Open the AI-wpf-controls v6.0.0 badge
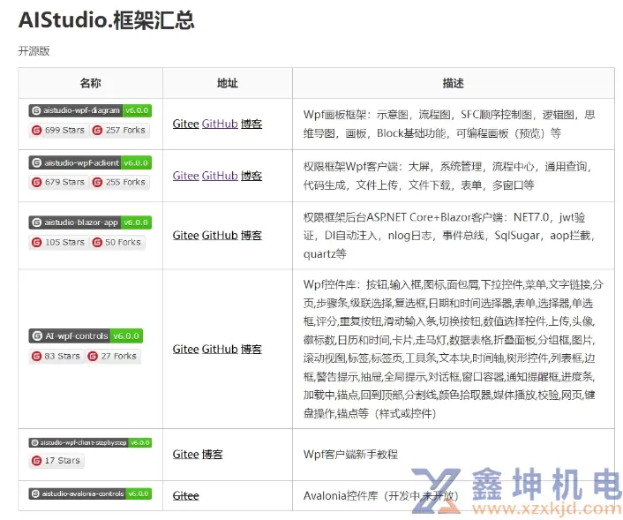Image resolution: width=623 pixels, height=520 pixels. pos(86,336)
